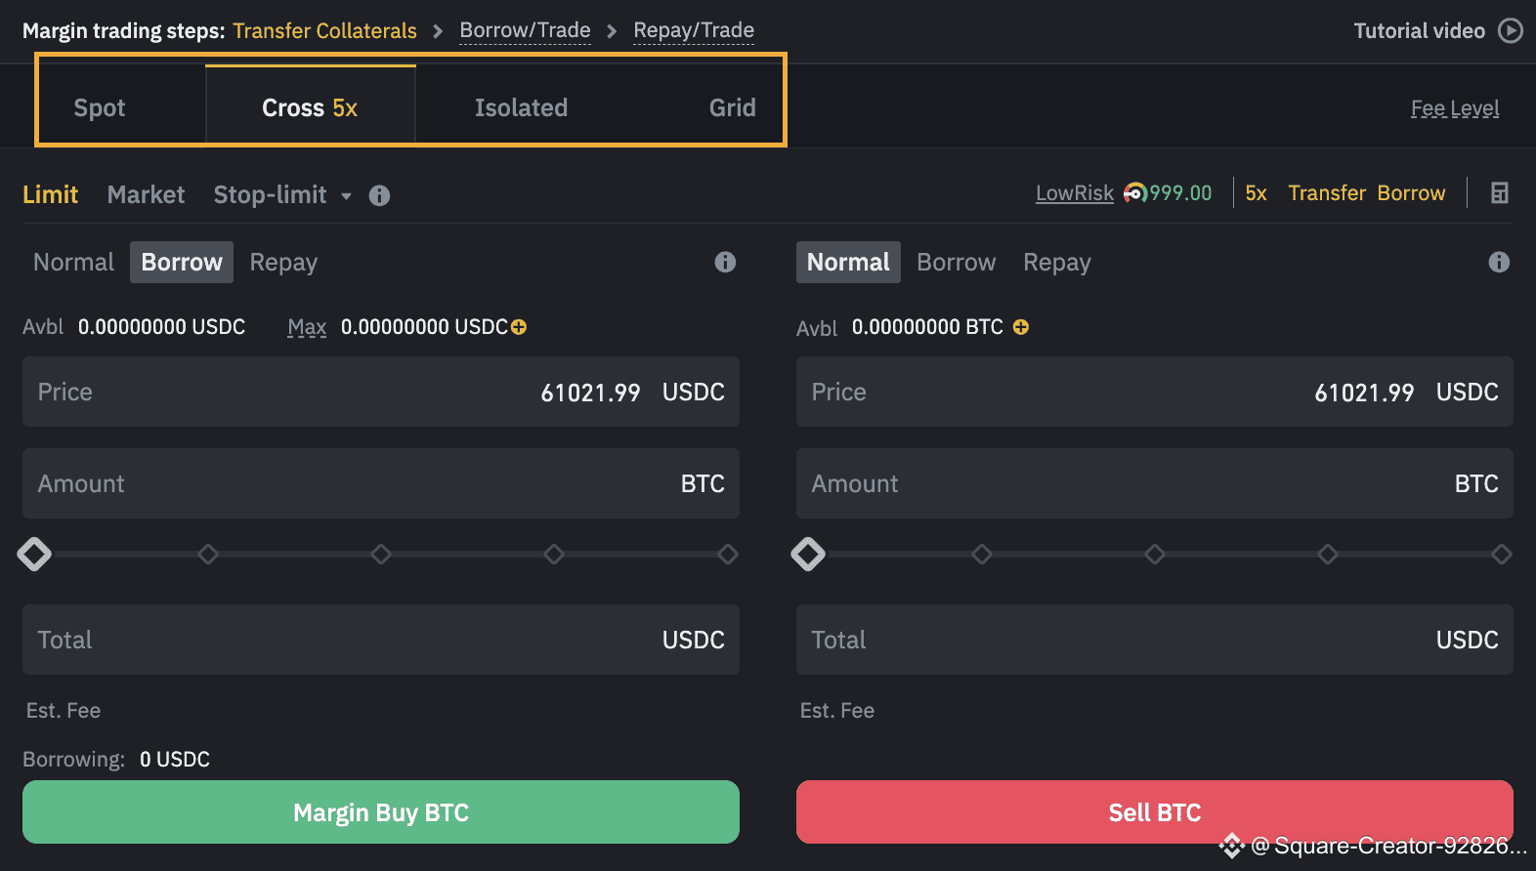Viewport: 1536px width, 871px height.
Task: Select Repay mode in buy panel
Action: pyautogui.click(x=283, y=262)
